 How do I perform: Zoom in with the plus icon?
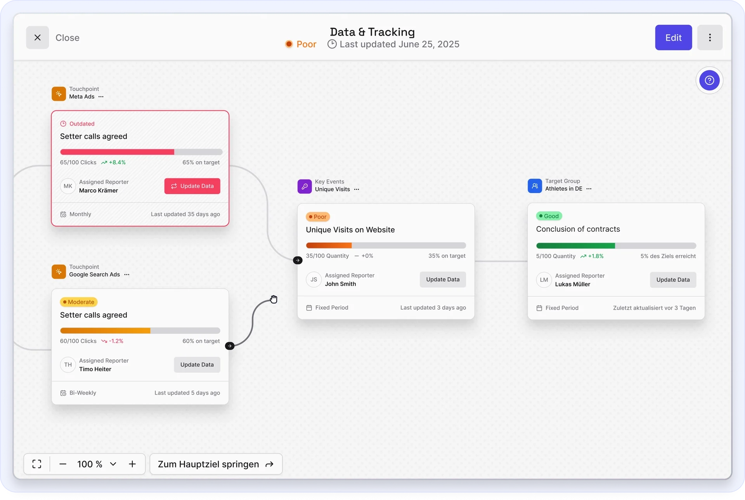click(x=132, y=464)
